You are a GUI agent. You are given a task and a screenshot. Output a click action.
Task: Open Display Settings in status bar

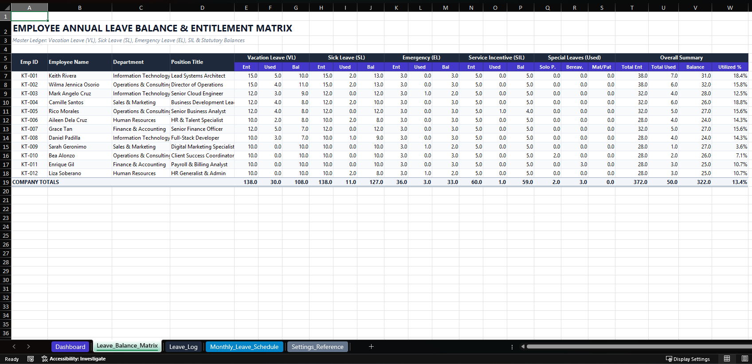688,359
